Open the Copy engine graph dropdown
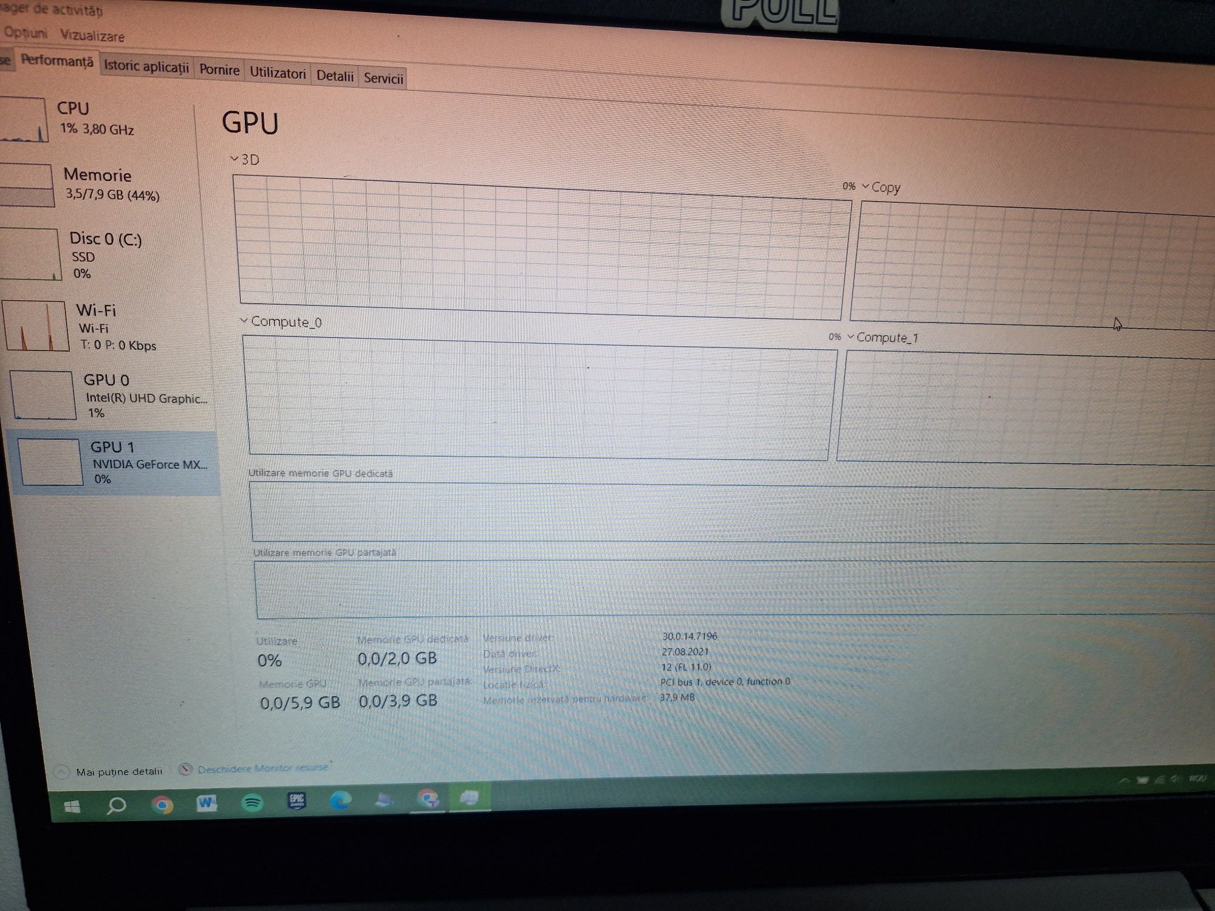This screenshot has width=1215, height=911. tap(881, 187)
